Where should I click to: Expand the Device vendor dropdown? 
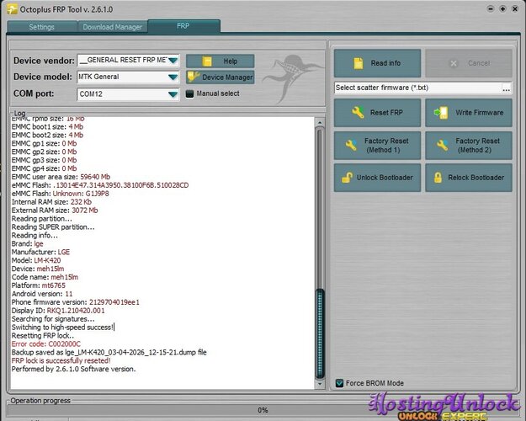(x=173, y=61)
